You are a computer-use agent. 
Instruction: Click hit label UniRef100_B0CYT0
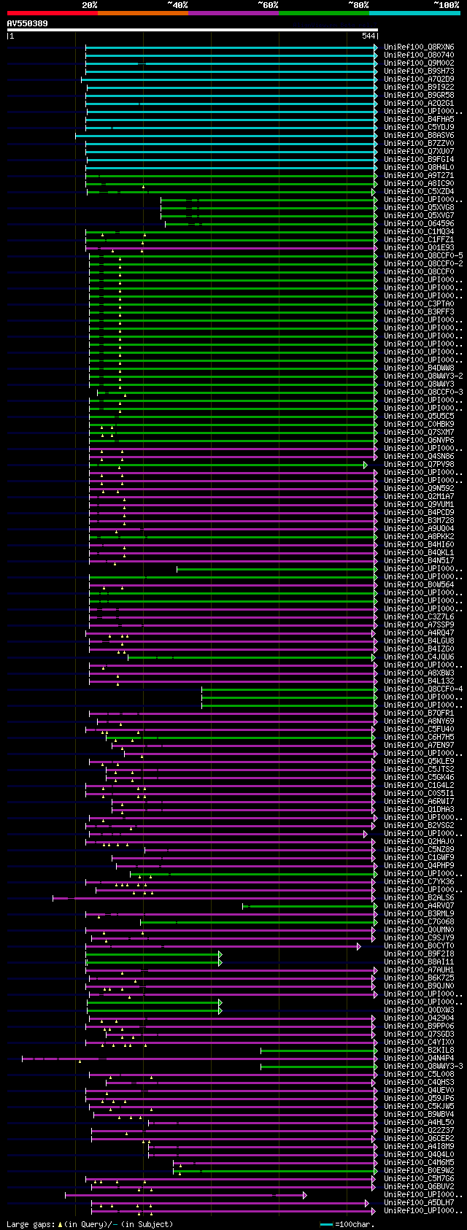[419, 945]
